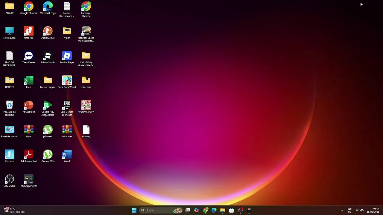383x215 pixels.
Task: Open Chrome from the taskbar
Action: (x=205, y=210)
